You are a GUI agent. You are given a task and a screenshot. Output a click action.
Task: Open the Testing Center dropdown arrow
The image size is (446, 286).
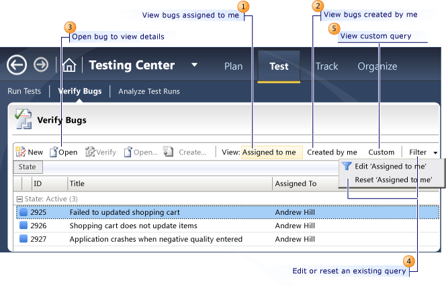(x=194, y=65)
